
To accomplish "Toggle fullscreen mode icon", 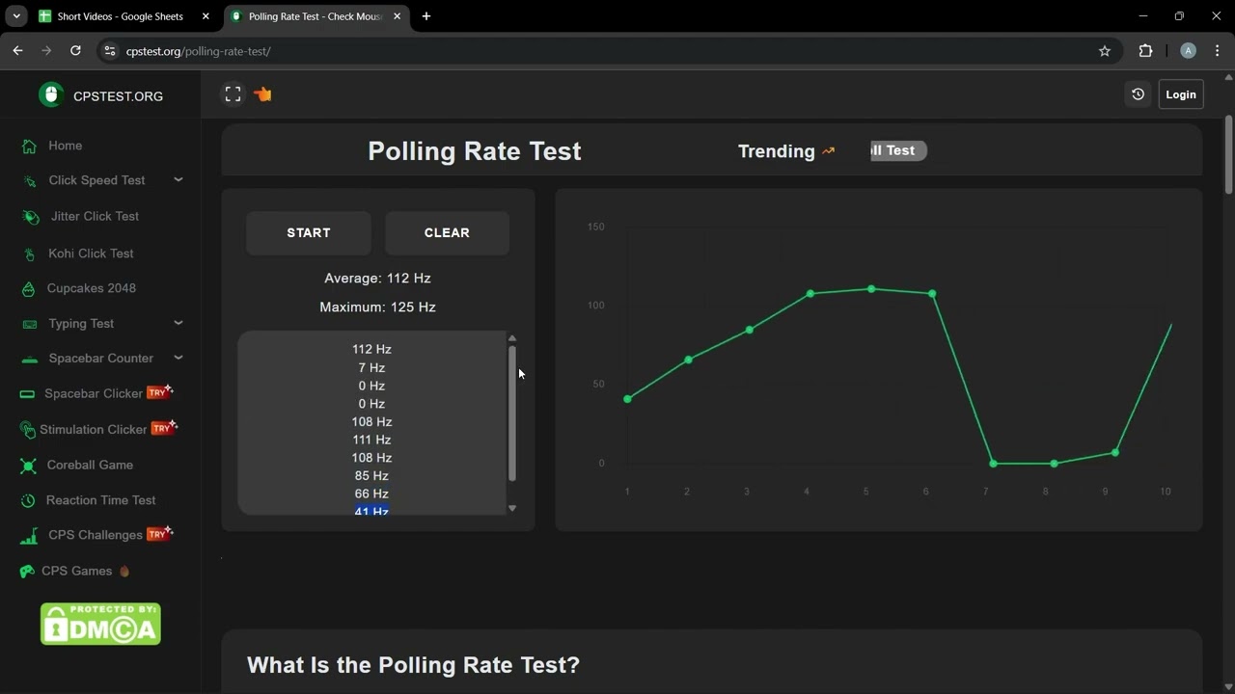I will [233, 94].
